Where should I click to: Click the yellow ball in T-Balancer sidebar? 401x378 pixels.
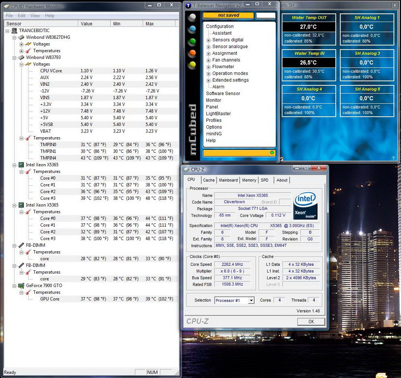[x=192, y=65]
